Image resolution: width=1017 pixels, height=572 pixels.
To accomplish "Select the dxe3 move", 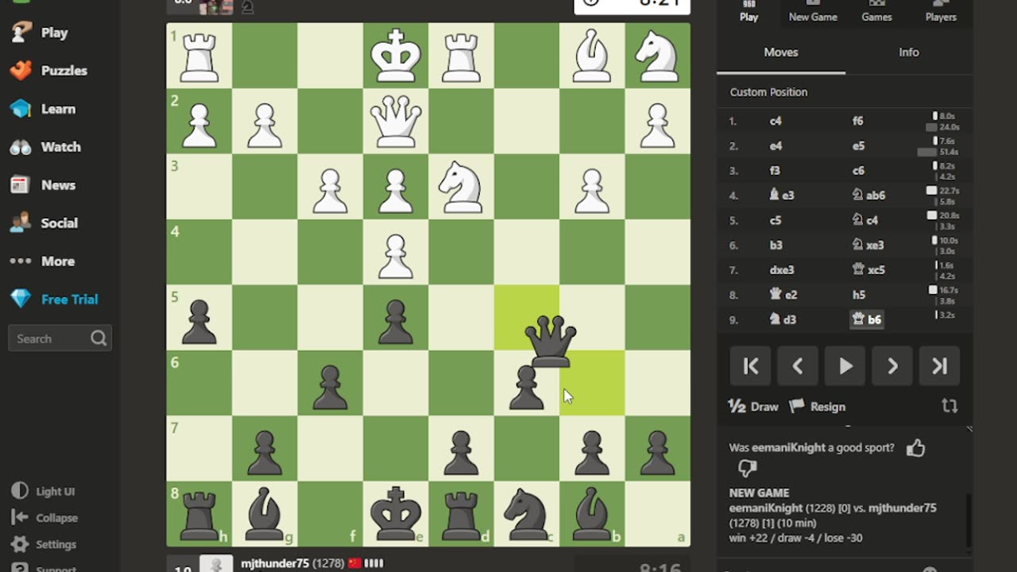I will 782,270.
